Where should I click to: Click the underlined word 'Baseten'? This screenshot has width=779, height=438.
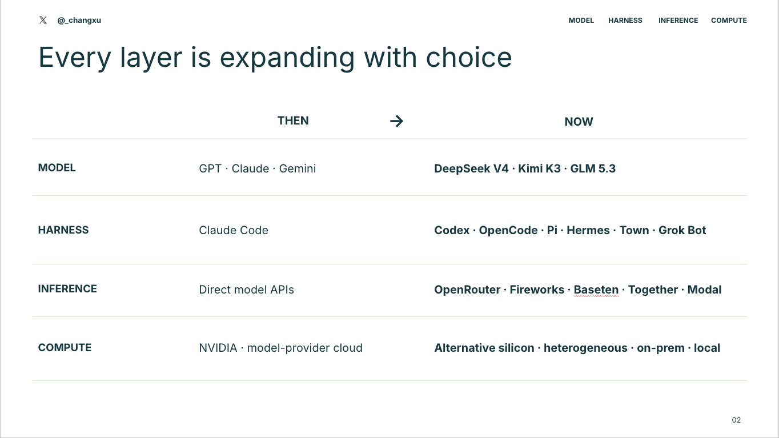point(596,290)
